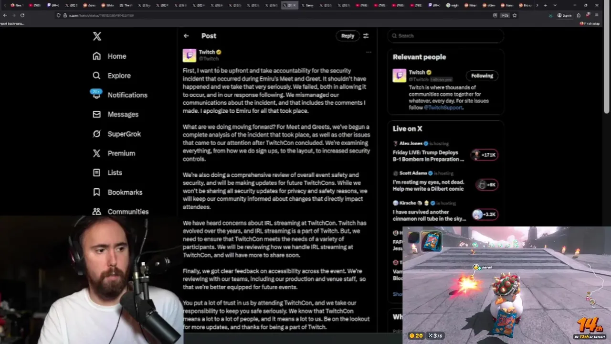Open the Communities people icon
611x344 pixels.
pos(97,211)
